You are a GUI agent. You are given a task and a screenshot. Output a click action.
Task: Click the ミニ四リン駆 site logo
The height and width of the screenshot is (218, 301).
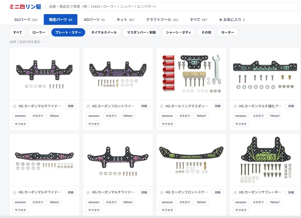point(25,7)
